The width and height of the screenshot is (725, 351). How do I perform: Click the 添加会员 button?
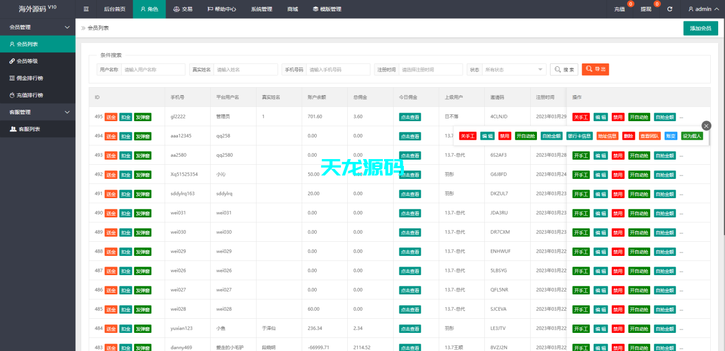(x=700, y=27)
